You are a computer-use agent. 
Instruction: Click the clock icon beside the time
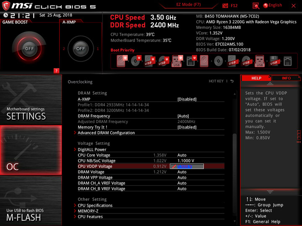pyautogui.click(x=5, y=15)
